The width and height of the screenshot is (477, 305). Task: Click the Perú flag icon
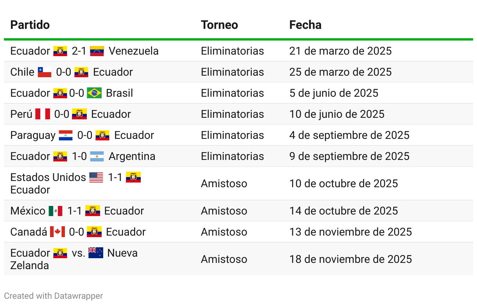tap(43, 114)
